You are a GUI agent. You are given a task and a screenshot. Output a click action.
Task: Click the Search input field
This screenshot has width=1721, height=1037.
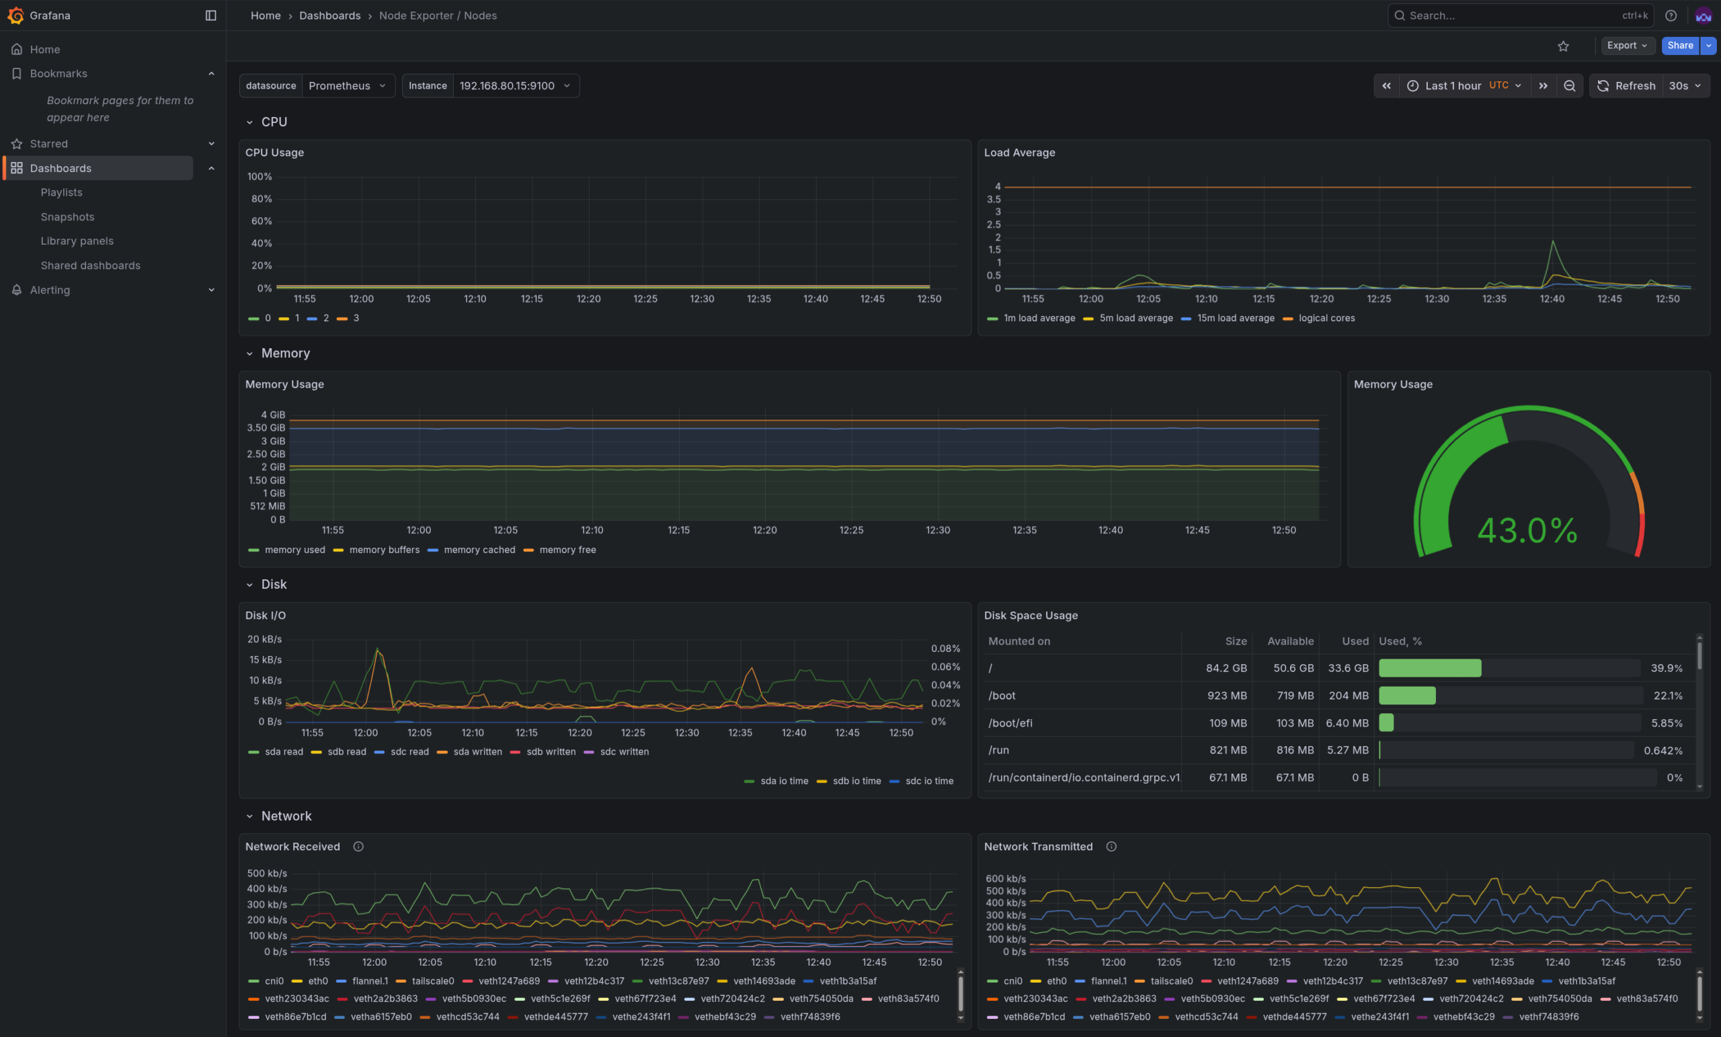point(1509,15)
